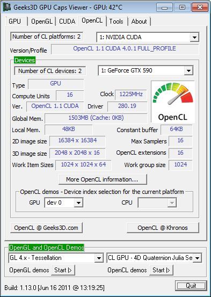Expand the NVIDIA CUDA platform dropdown
Viewport: 211px width, 297px height.
coord(194,37)
